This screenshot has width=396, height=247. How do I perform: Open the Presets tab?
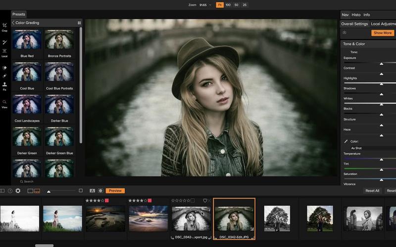19,14
